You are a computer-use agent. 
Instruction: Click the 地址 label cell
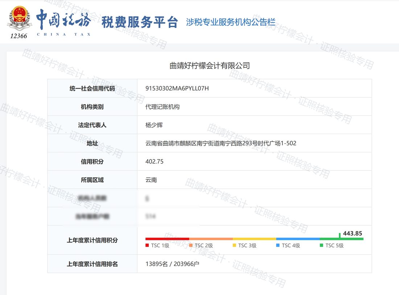click(92, 143)
